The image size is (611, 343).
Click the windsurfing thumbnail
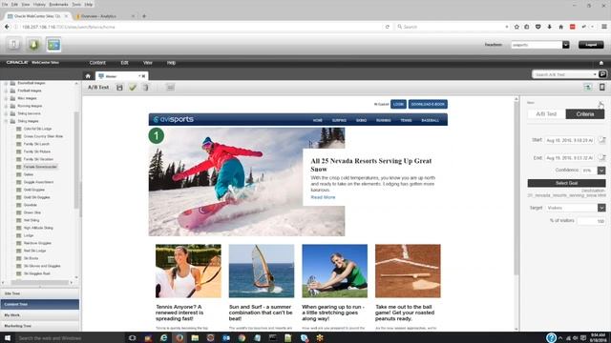tap(262, 271)
